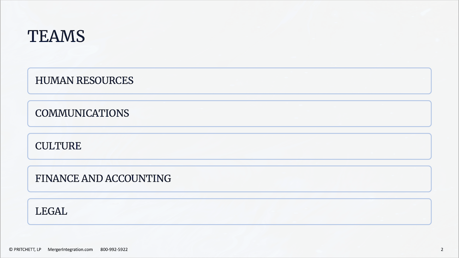459x258 pixels.
Task: Click the TEAMS slide title
Action: pyautogui.click(x=56, y=36)
